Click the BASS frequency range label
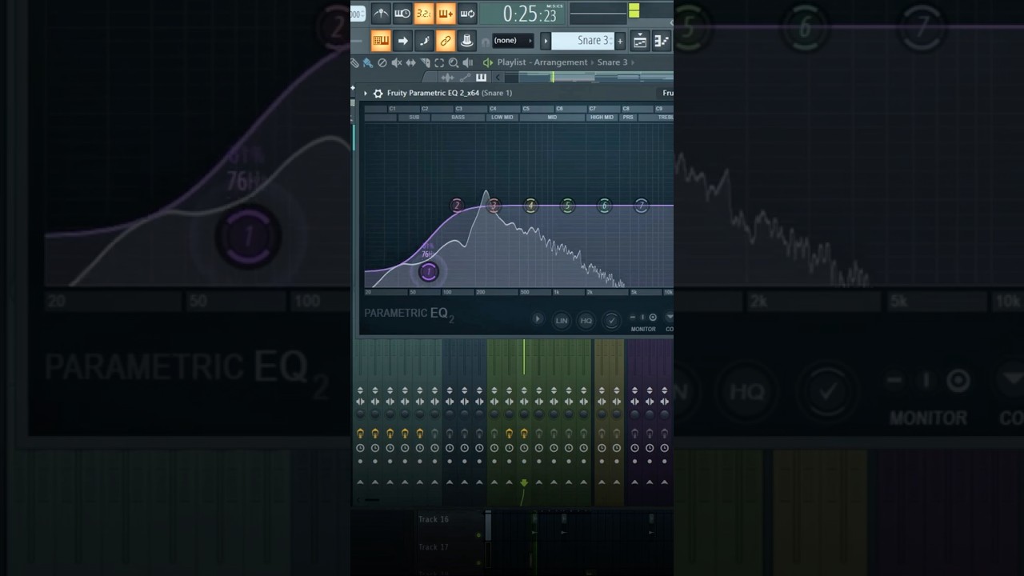Image resolution: width=1024 pixels, height=576 pixels. point(458,118)
